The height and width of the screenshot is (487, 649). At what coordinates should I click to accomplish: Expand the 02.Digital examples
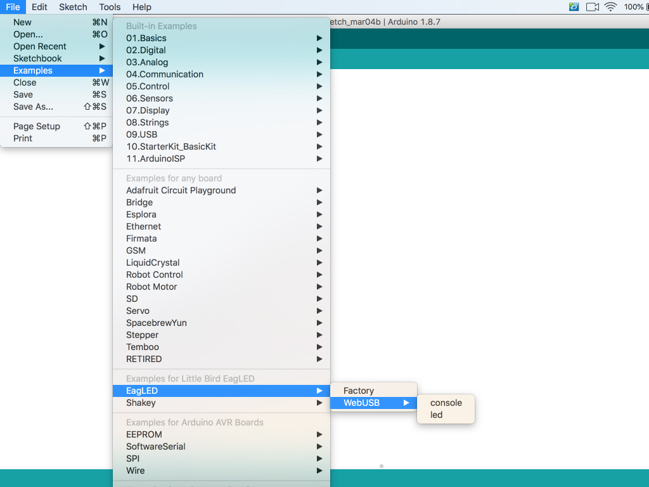pos(221,50)
